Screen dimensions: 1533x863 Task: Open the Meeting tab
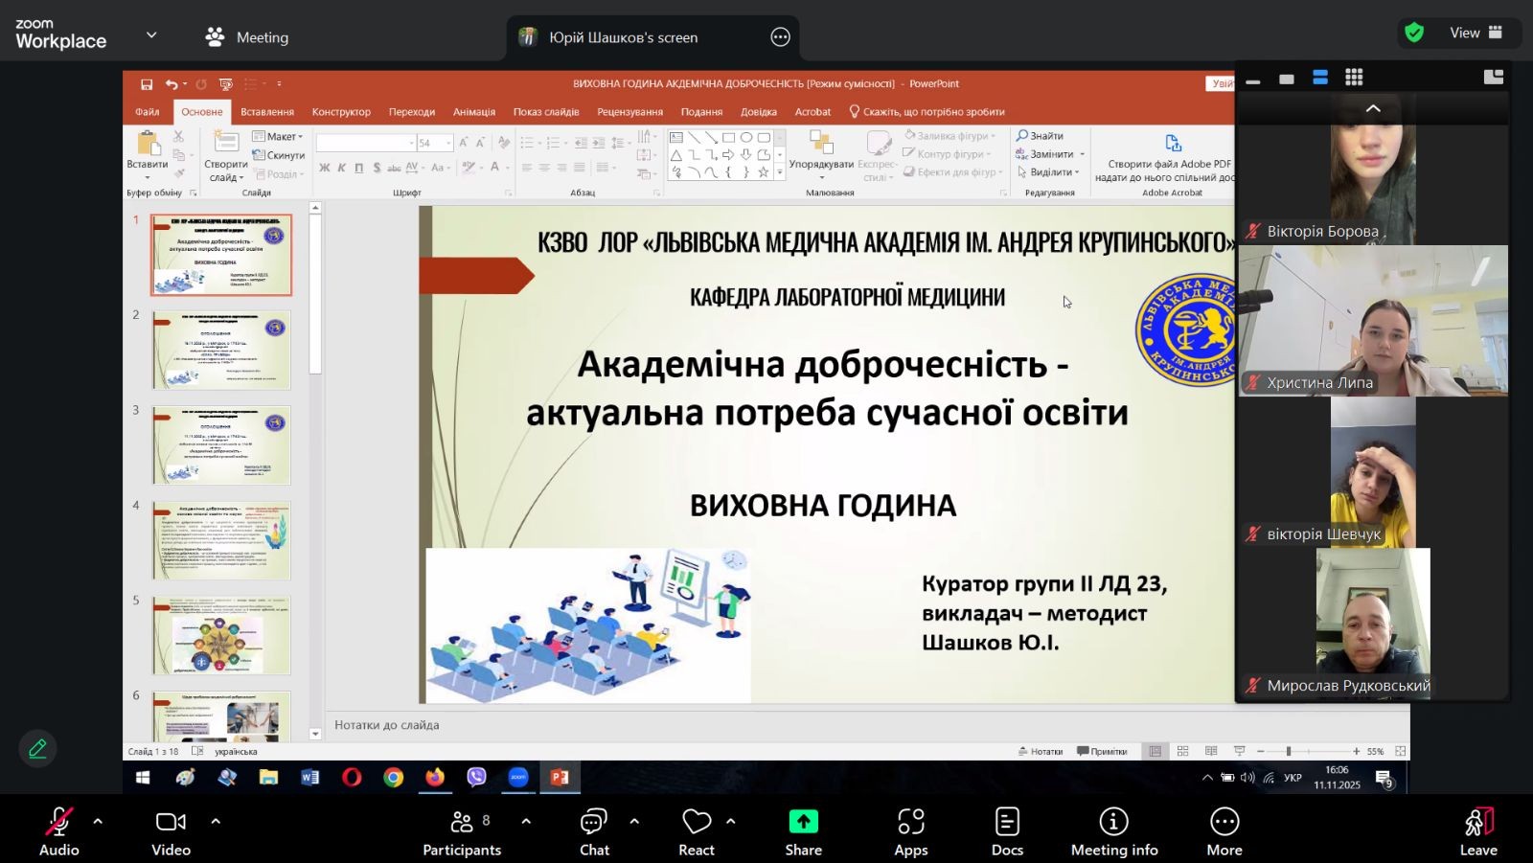[x=247, y=37]
